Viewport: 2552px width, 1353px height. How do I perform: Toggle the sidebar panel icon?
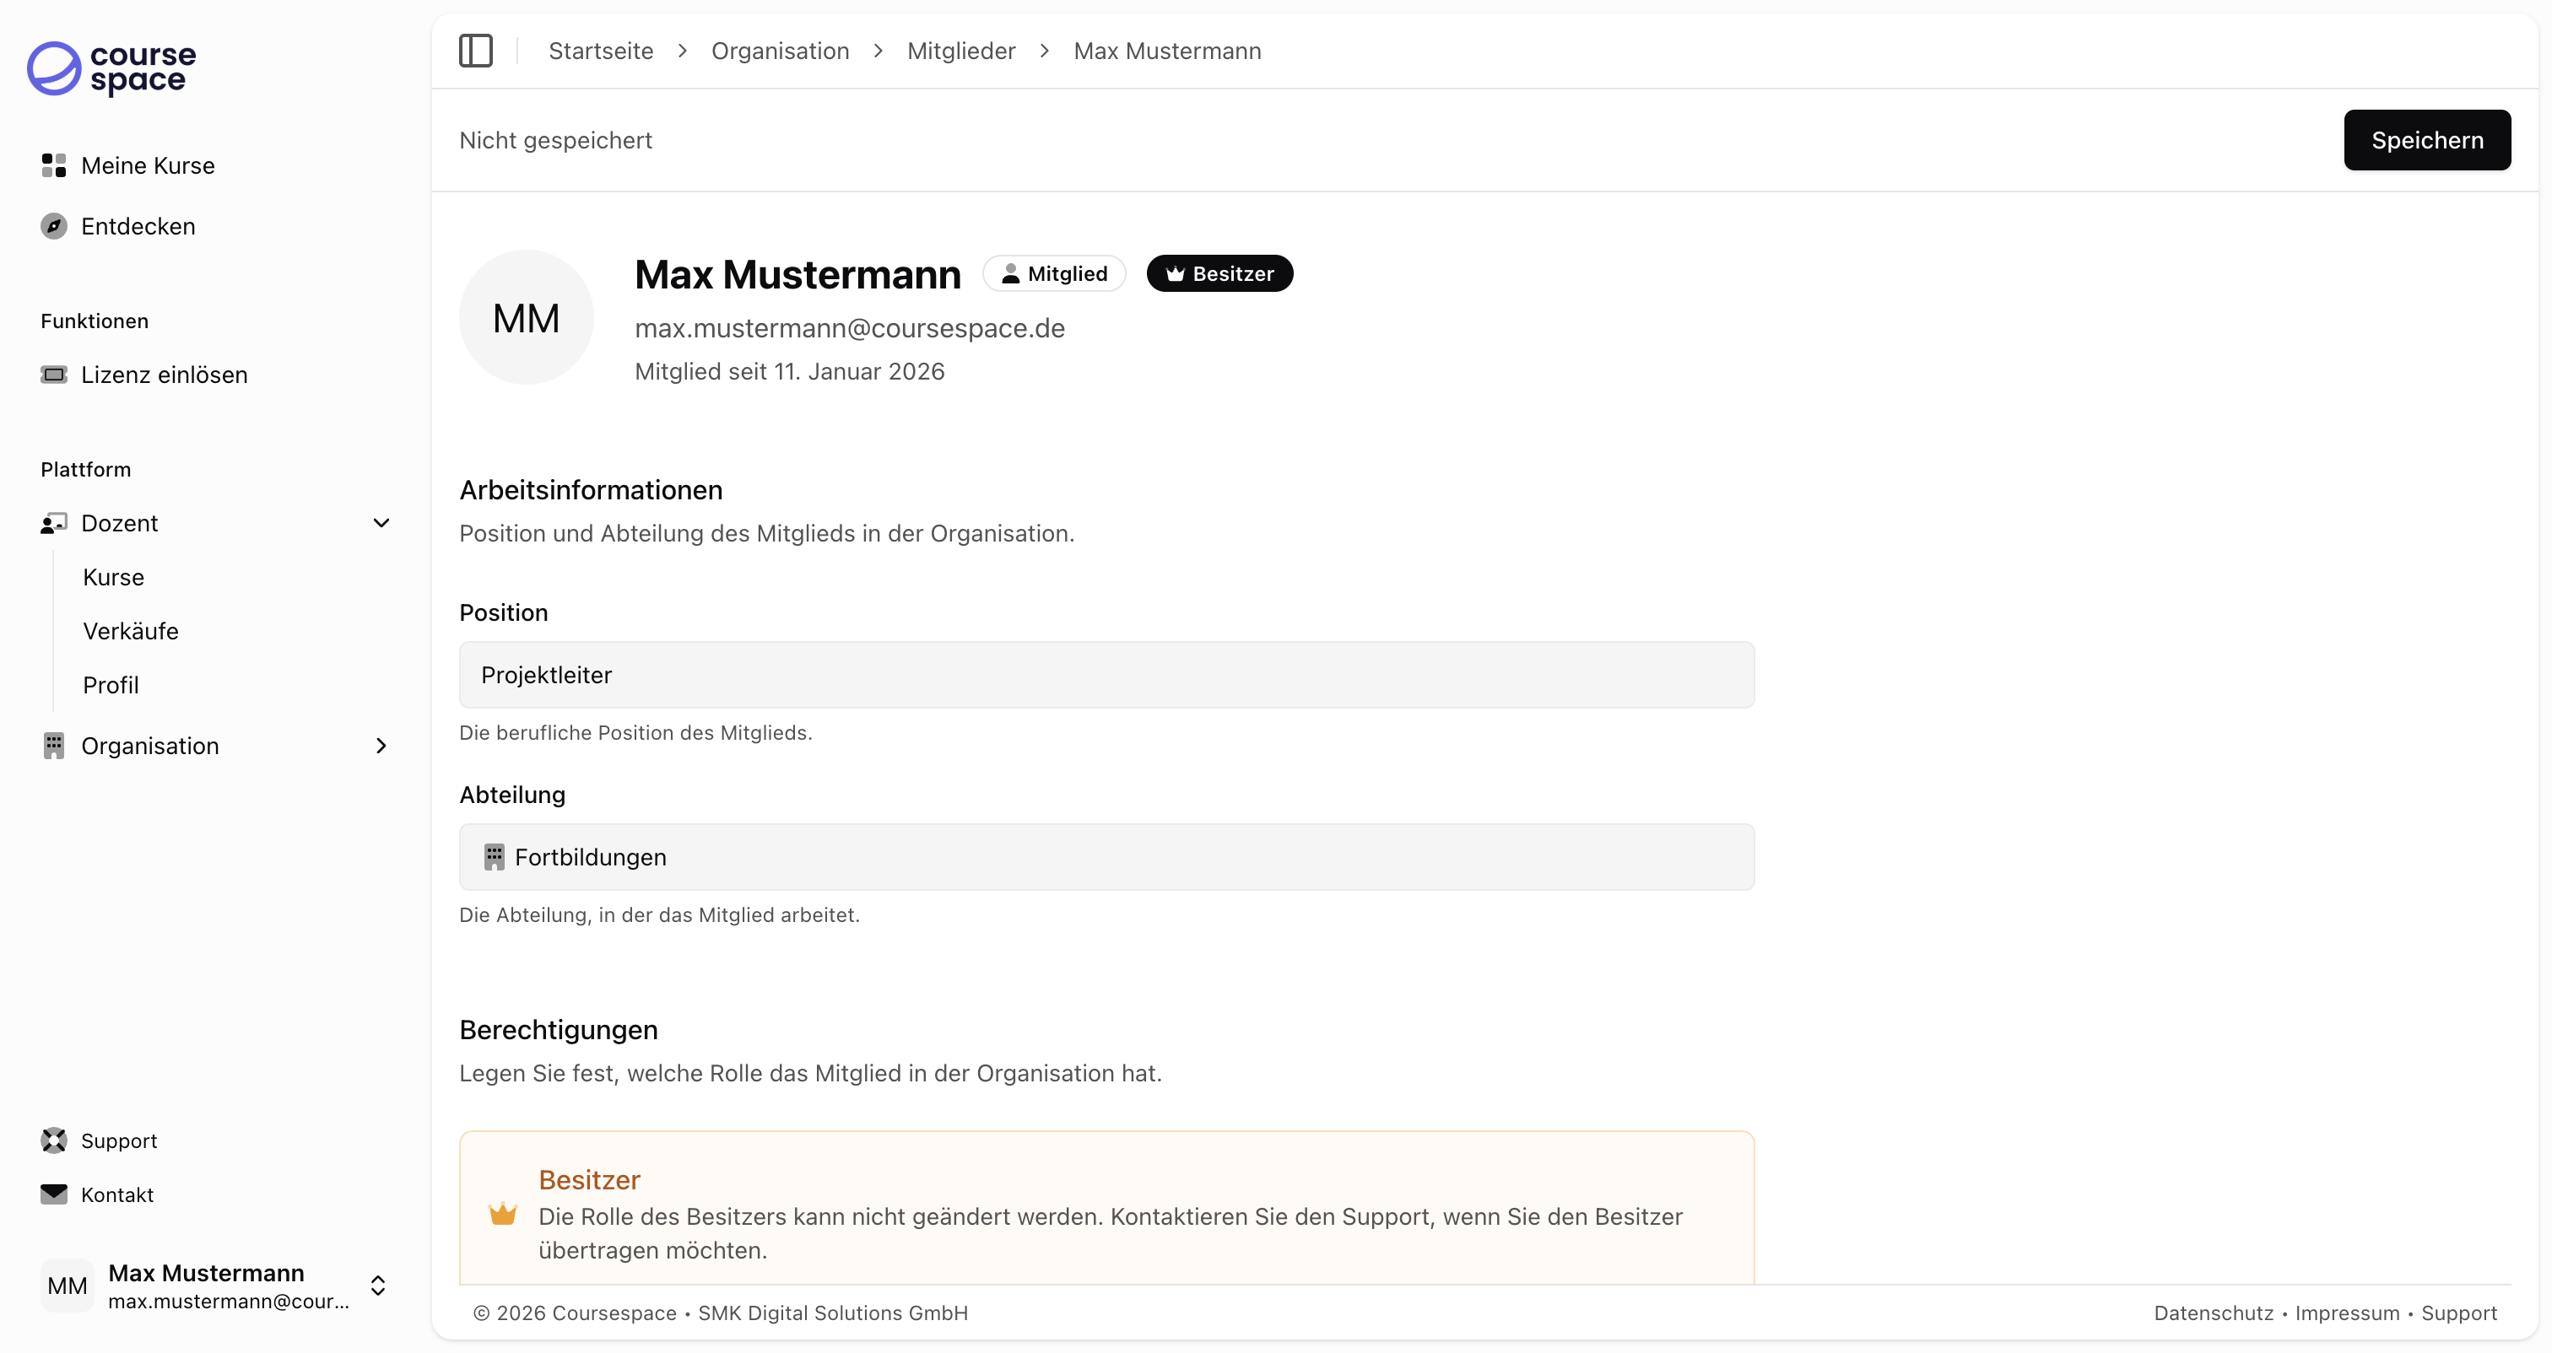[475, 51]
